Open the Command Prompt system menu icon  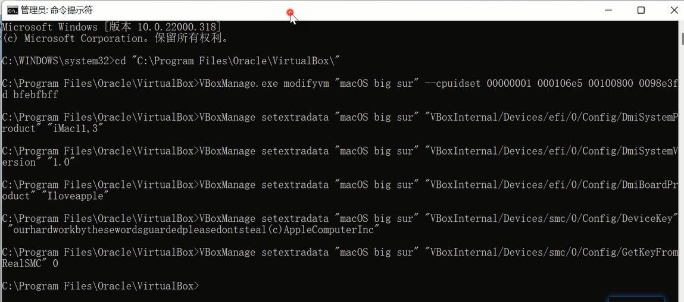12,10
